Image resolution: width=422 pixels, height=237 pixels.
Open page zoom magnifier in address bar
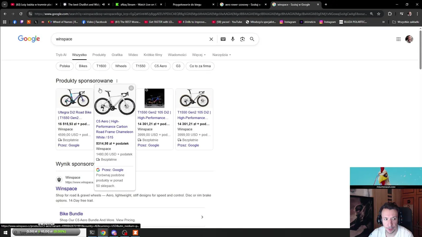pyautogui.click(x=372, y=14)
